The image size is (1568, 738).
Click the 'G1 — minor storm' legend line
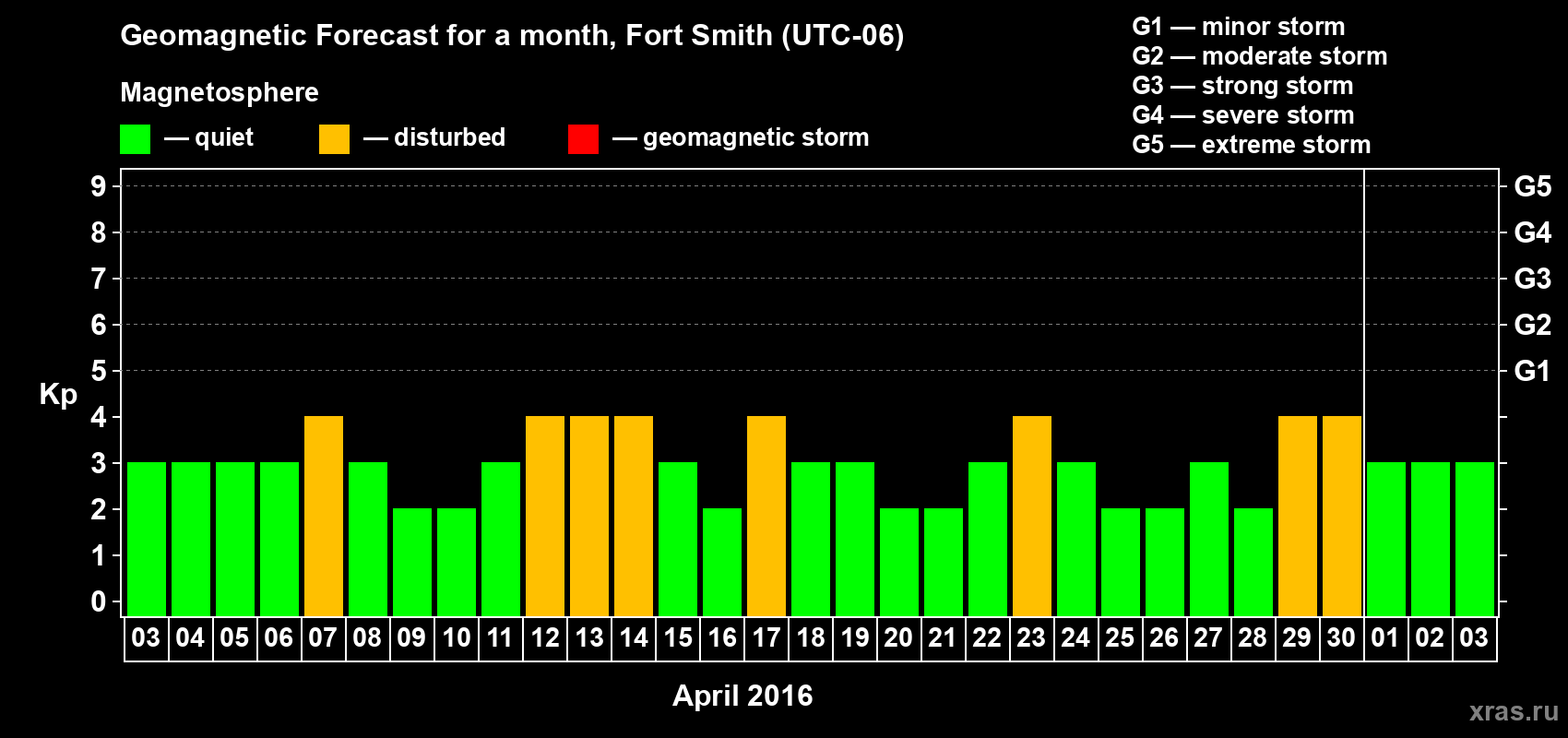(x=1239, y=27)
